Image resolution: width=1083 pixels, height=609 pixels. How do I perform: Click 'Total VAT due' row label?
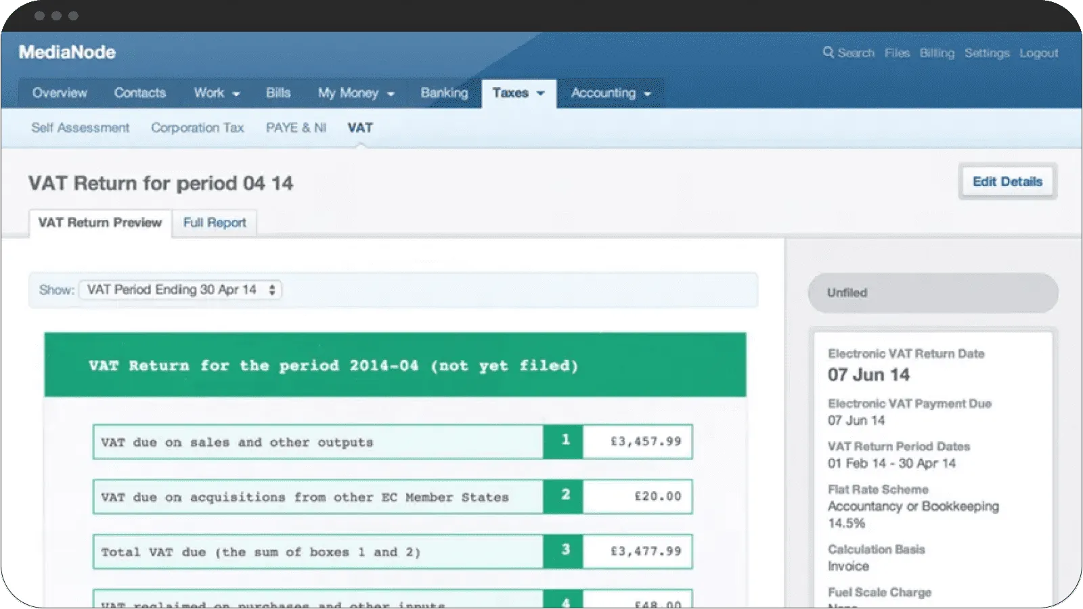coord(261,552)
